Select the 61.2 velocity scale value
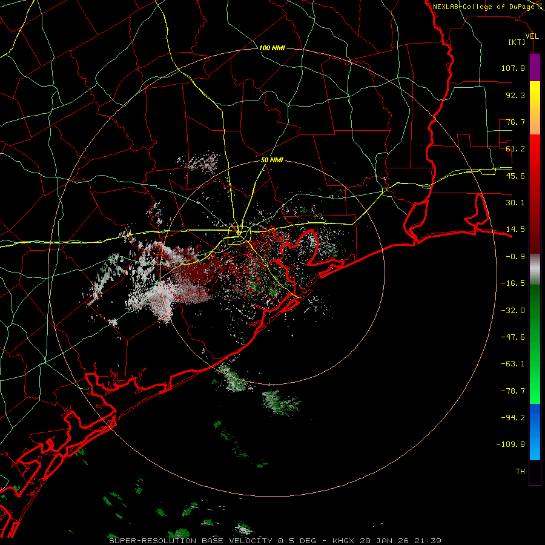The image size is (545, 545). pyautogui.click(x=515, y=149)
